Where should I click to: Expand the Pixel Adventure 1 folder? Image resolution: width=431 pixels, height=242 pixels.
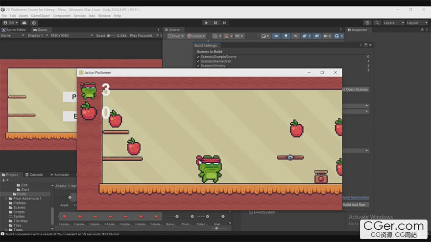[6, 198]
